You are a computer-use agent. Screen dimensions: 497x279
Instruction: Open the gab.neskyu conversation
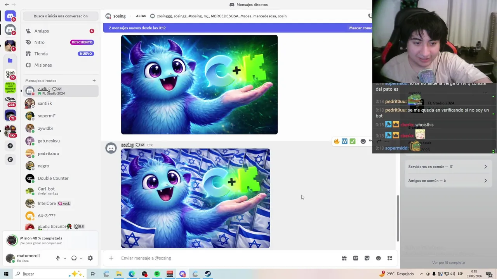point(61,141)
